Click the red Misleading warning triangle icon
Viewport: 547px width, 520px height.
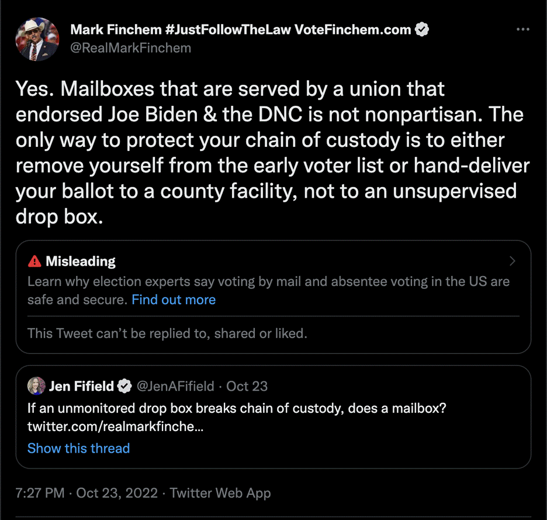34,261
